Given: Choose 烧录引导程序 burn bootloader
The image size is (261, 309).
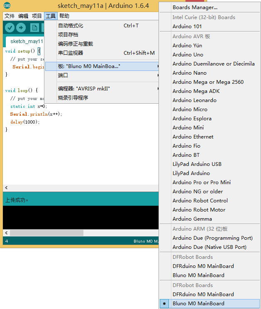Looking at the screenshot, I should (102, 98).
